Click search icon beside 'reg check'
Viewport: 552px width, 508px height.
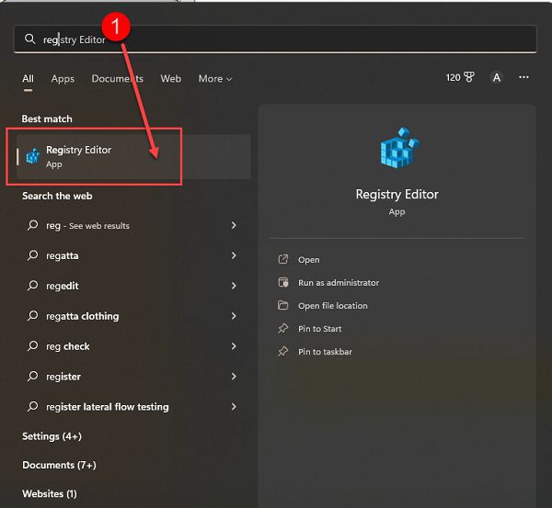click(x=32, y=346)
